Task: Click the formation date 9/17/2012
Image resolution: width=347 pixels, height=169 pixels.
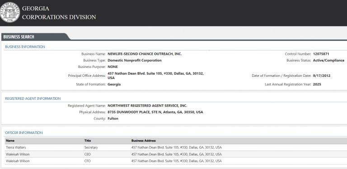Action: [x=322, y=76]
